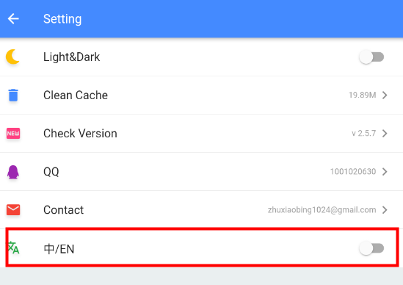Tap the yellow moon icon
403x285 pixels.
coord(12,57)
